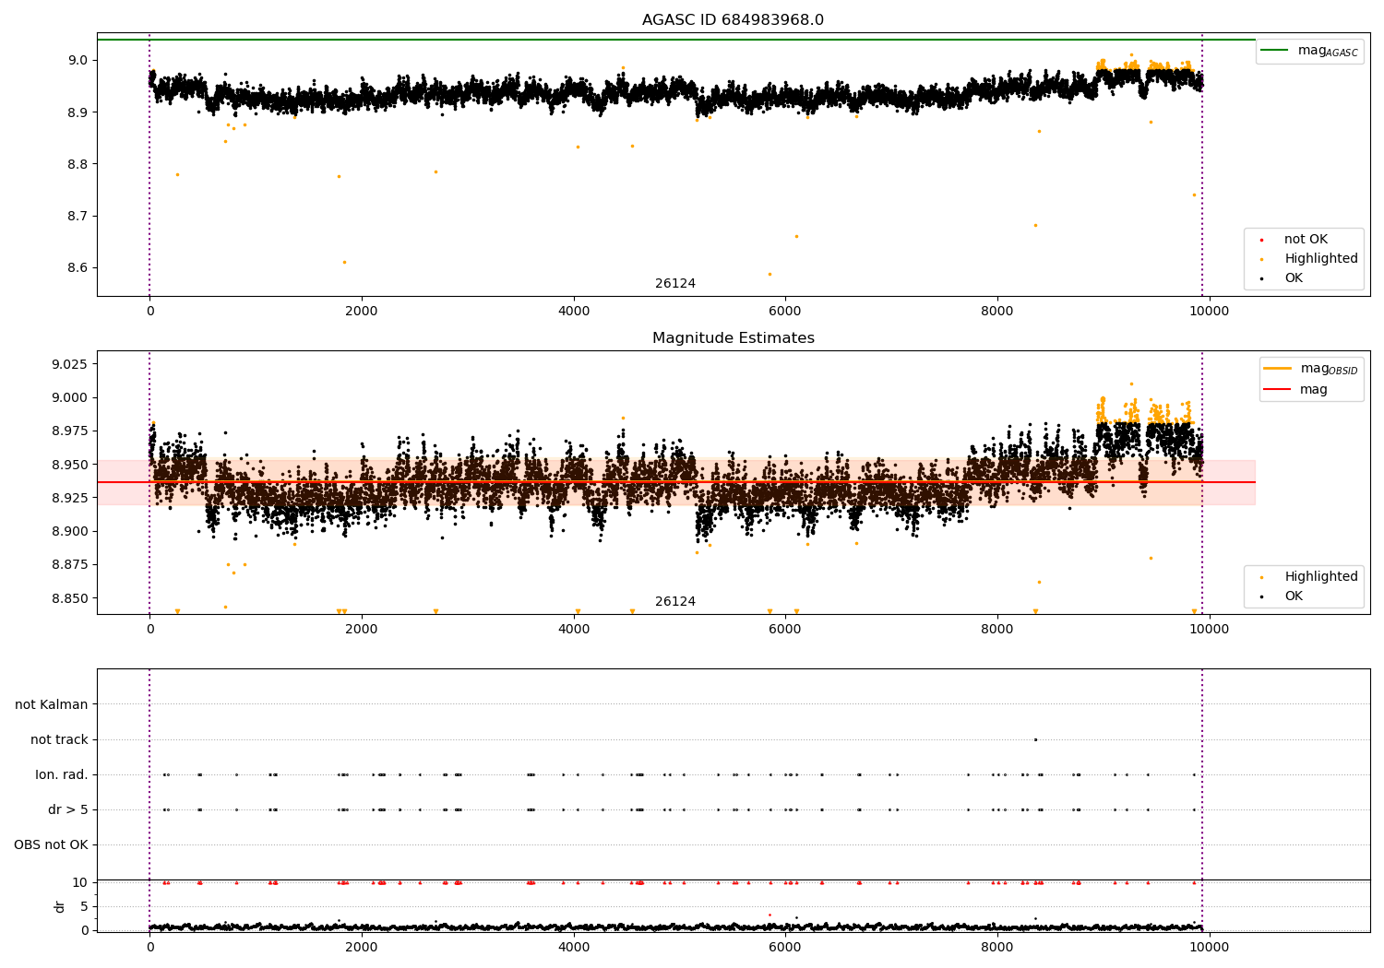Screen dimensions: 1384x968
Task: Click the highest orange point in top plot
Action: click(x=1131, y=54)
